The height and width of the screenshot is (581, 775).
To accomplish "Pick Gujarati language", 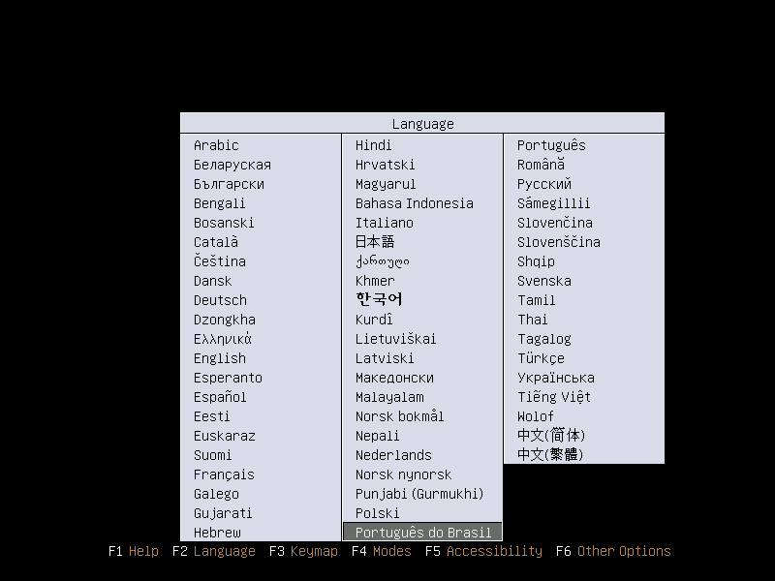I will 223,513.
